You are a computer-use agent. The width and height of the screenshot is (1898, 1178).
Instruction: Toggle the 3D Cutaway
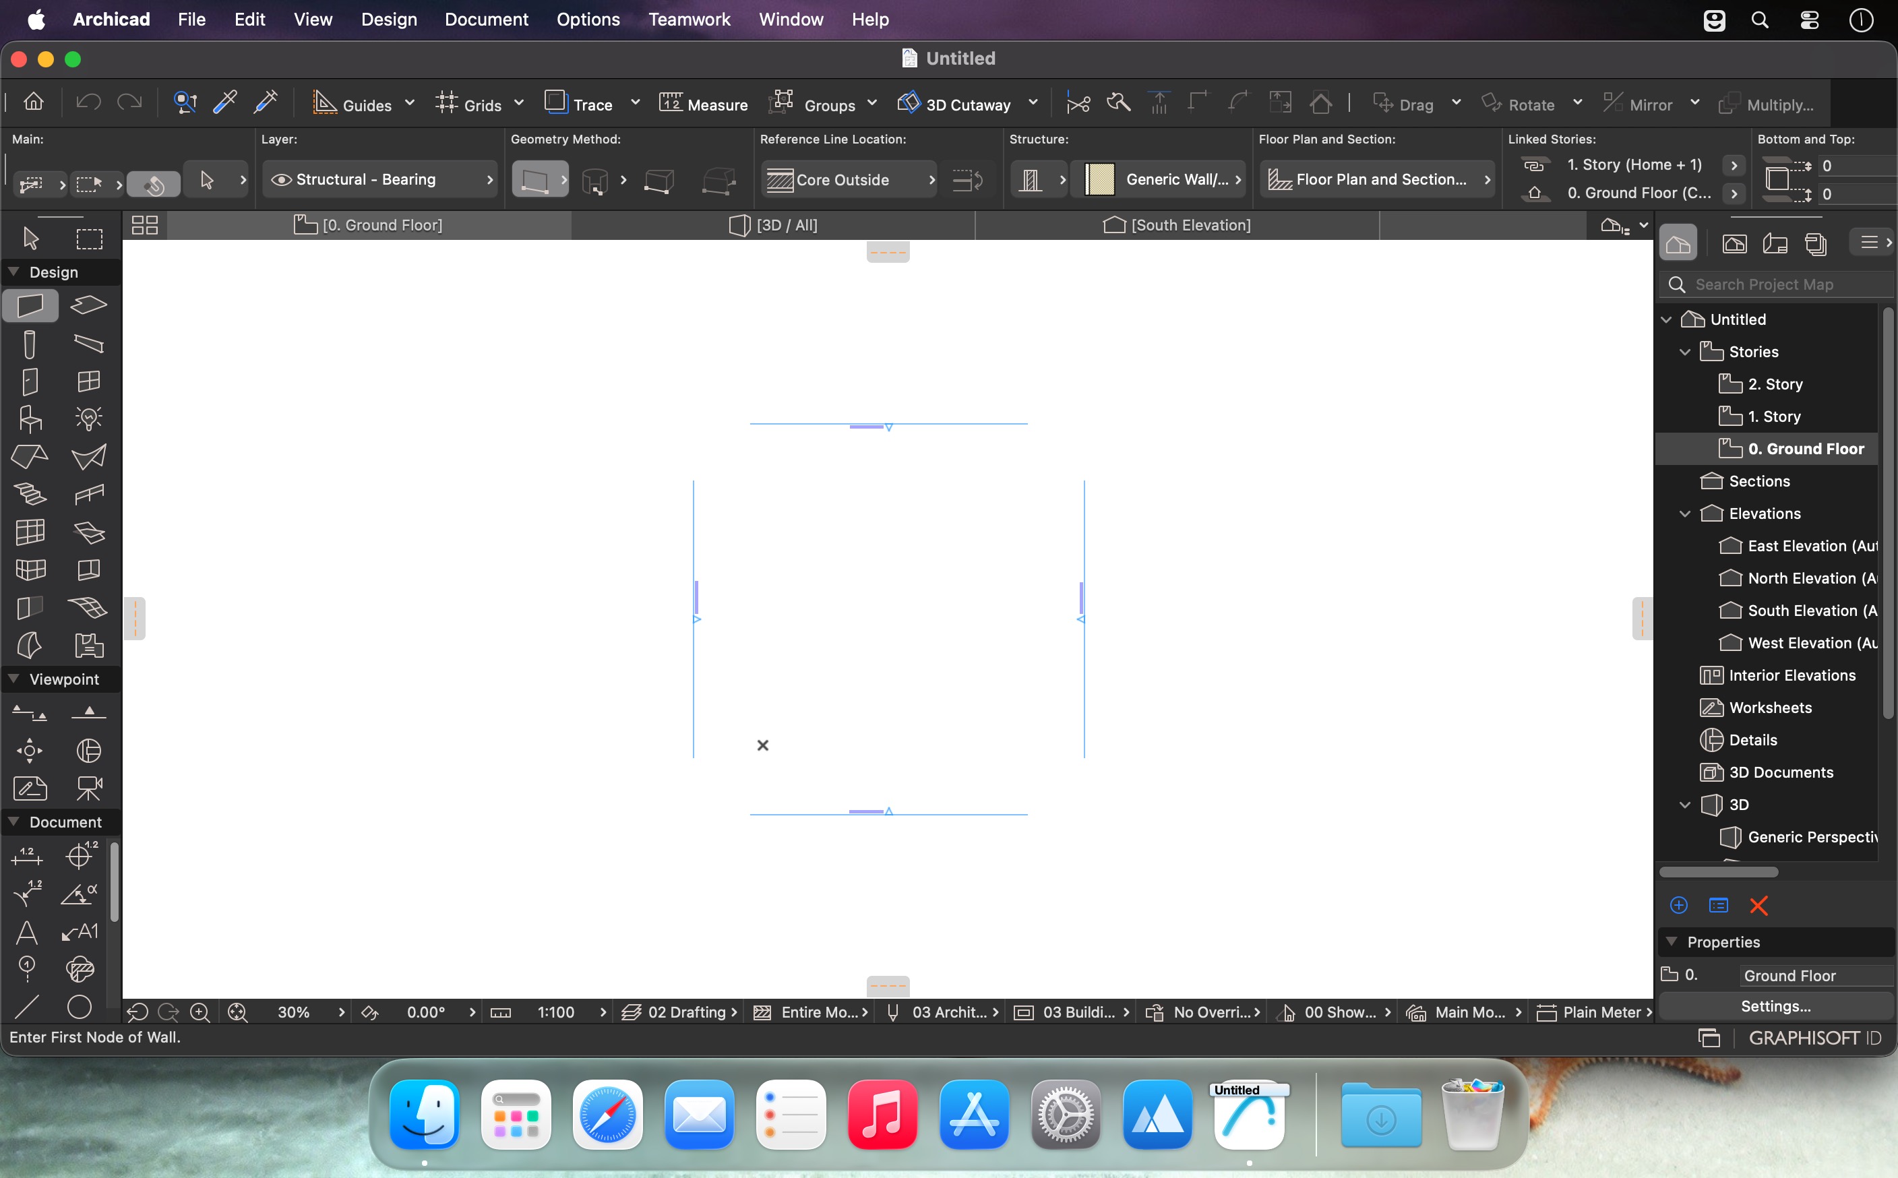click(x=954, y=104)
